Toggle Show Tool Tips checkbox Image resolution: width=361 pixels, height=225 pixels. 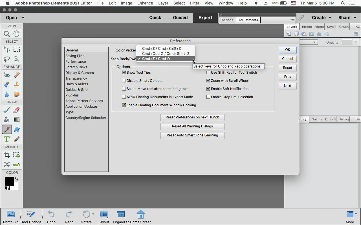pos(124,72)
